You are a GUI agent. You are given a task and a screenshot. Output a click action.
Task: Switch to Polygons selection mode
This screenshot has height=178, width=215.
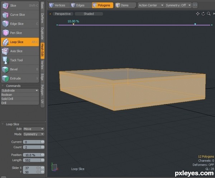point(103,5)
